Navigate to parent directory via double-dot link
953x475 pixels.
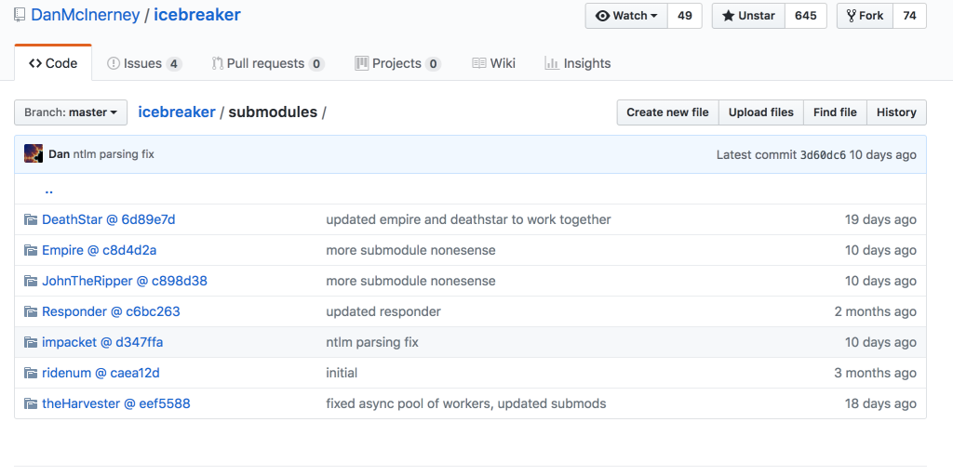[x=48, y=190]
